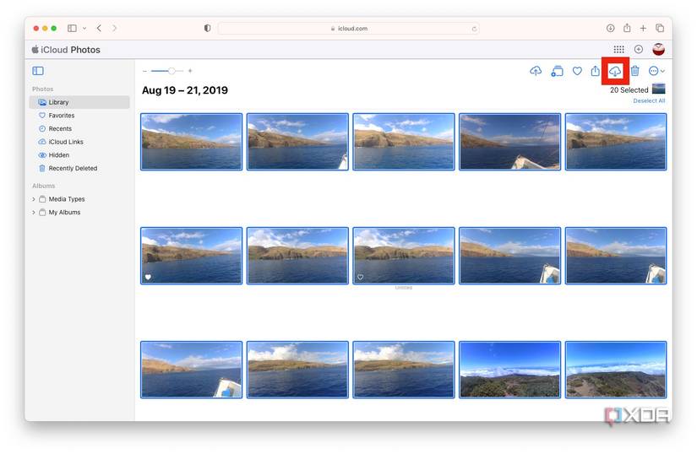
Task: Open the account profile avatar
Action: point(658,49)
